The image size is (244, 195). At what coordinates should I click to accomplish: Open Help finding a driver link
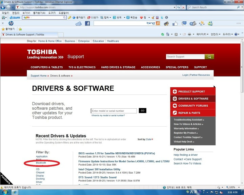click(185, 155)
